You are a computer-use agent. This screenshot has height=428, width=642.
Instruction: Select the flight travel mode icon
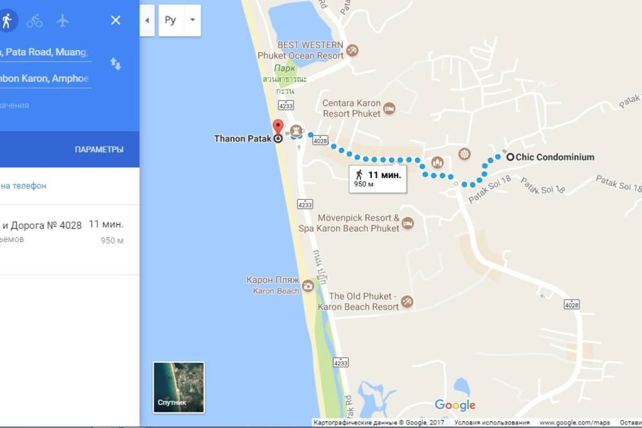coord(62,20)
